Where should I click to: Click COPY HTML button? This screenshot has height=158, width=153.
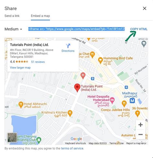click(x=139, y=29)
